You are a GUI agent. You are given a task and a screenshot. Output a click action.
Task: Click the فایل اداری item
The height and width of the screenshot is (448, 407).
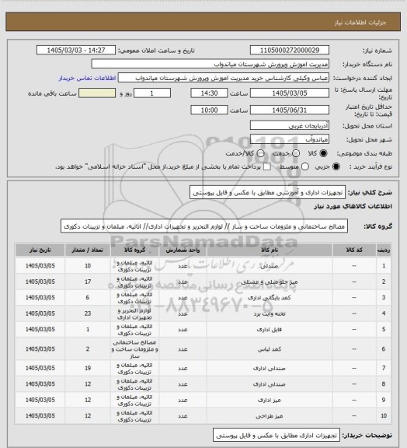270,330
